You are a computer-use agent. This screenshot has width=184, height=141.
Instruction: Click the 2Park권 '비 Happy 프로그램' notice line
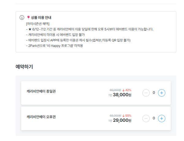[54, 46]
